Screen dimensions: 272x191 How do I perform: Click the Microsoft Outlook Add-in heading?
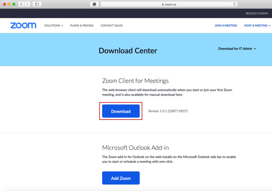pos(135,148)
